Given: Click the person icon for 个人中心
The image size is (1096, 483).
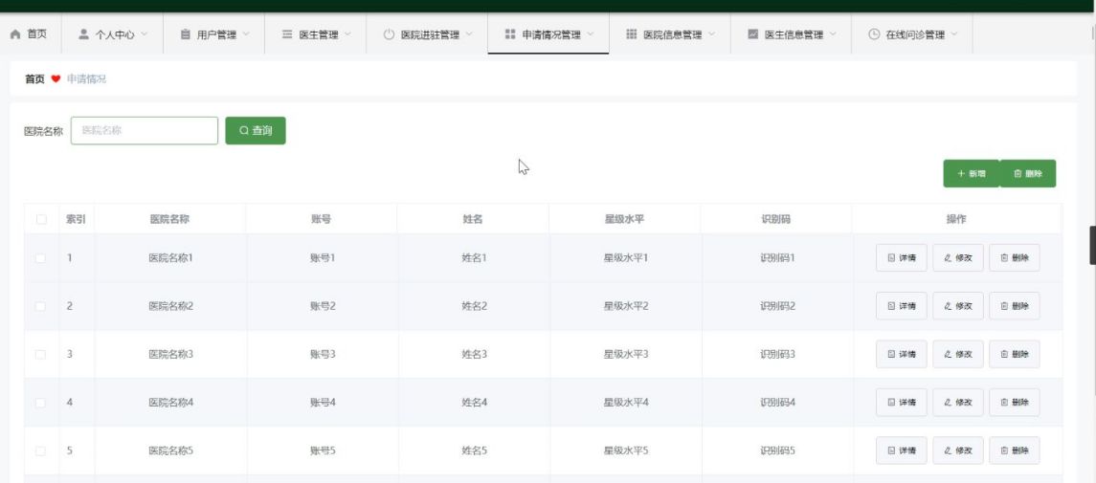Looking at the screenshot, I should point(84,34).
